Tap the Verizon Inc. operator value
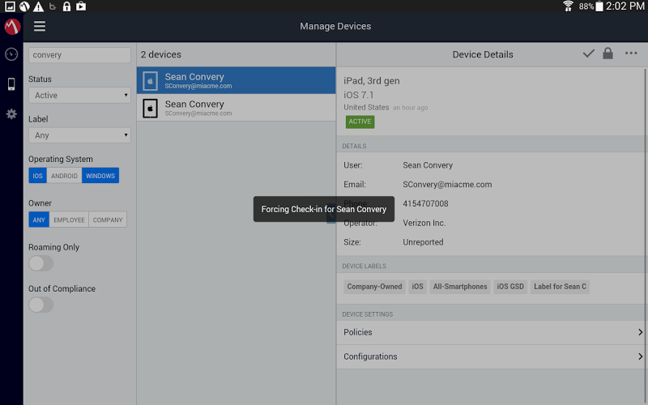Image resolution: width=648 pixels, height=405 pixels. tap(424, 224)
